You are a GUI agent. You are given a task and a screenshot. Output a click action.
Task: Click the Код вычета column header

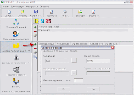tap(97, 44)
